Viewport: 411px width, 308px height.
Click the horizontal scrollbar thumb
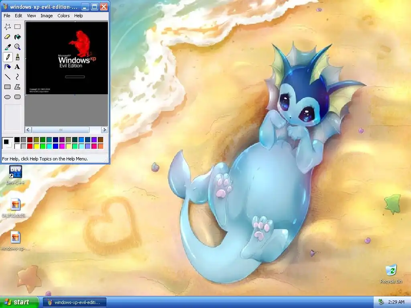click(x=61, y=130)
